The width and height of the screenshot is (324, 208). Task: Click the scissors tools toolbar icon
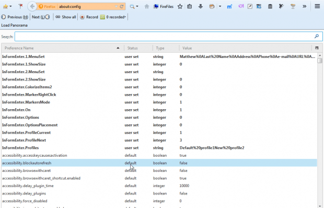pos(281,7)
